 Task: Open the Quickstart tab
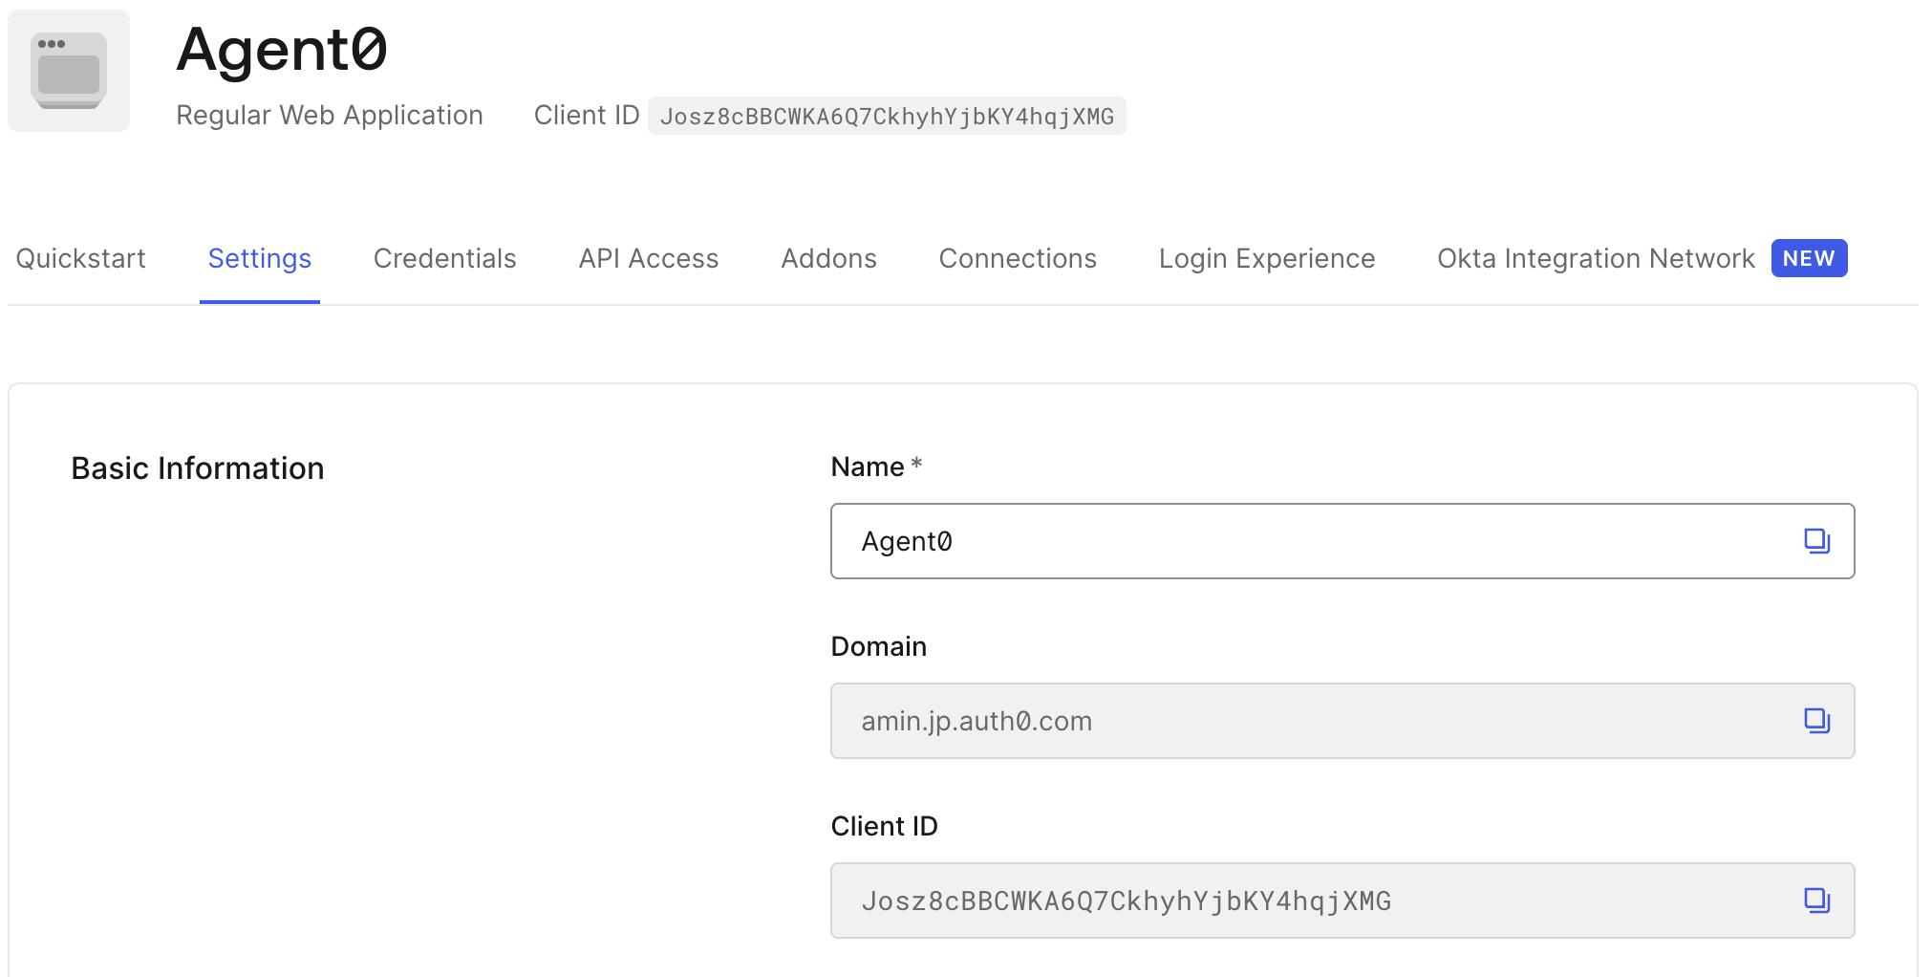tap(81, 258)
